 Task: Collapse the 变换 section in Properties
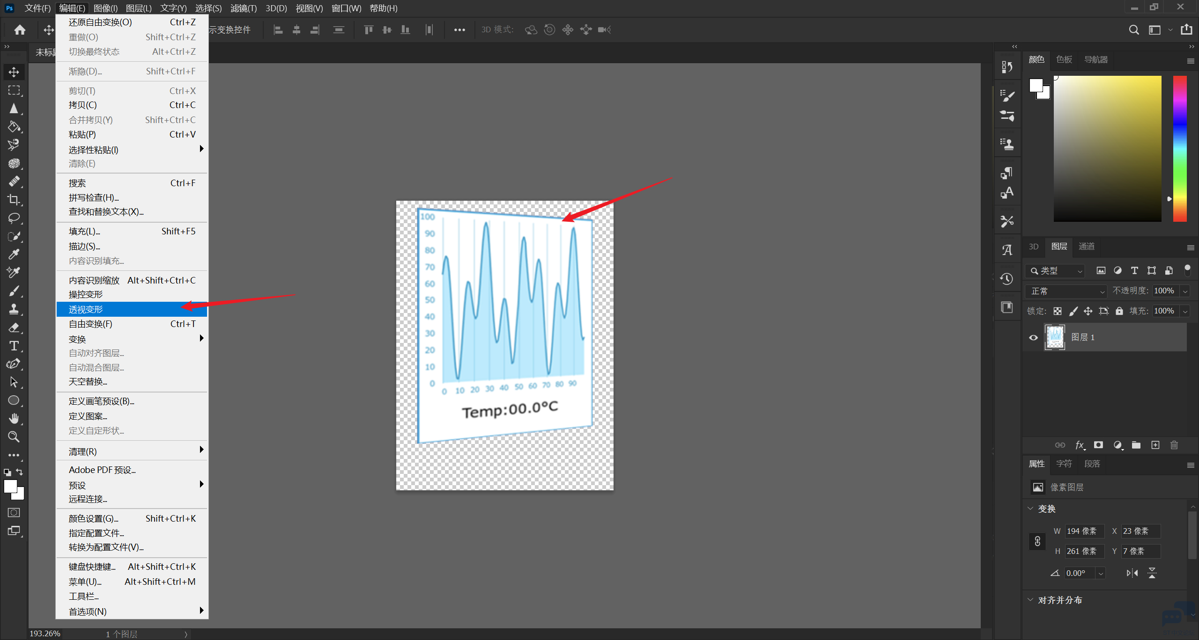point(1030,509)
